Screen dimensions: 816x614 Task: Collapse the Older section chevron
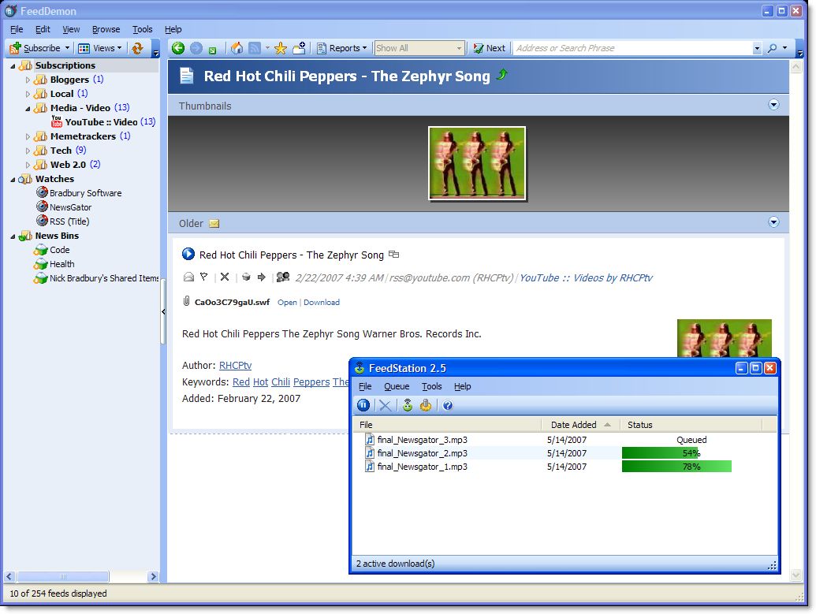pyautogui.click(x=773, y=223)
